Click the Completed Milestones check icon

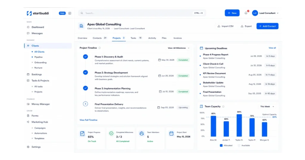tap(111, 134)
